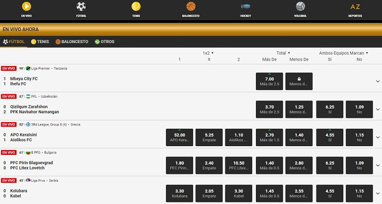Bet 2.05 Empate in Kolubara match
382x204 pixels.
click(x=209, y=193)
